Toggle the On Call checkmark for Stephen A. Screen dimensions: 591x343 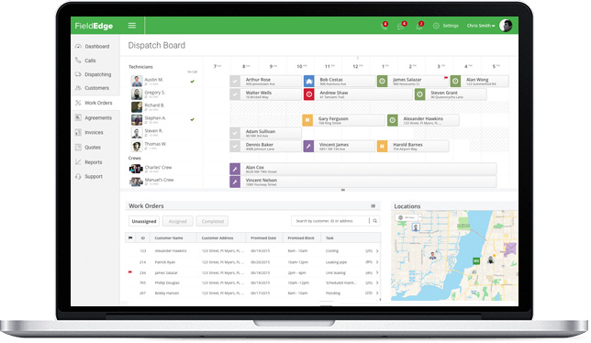point(192,119)
